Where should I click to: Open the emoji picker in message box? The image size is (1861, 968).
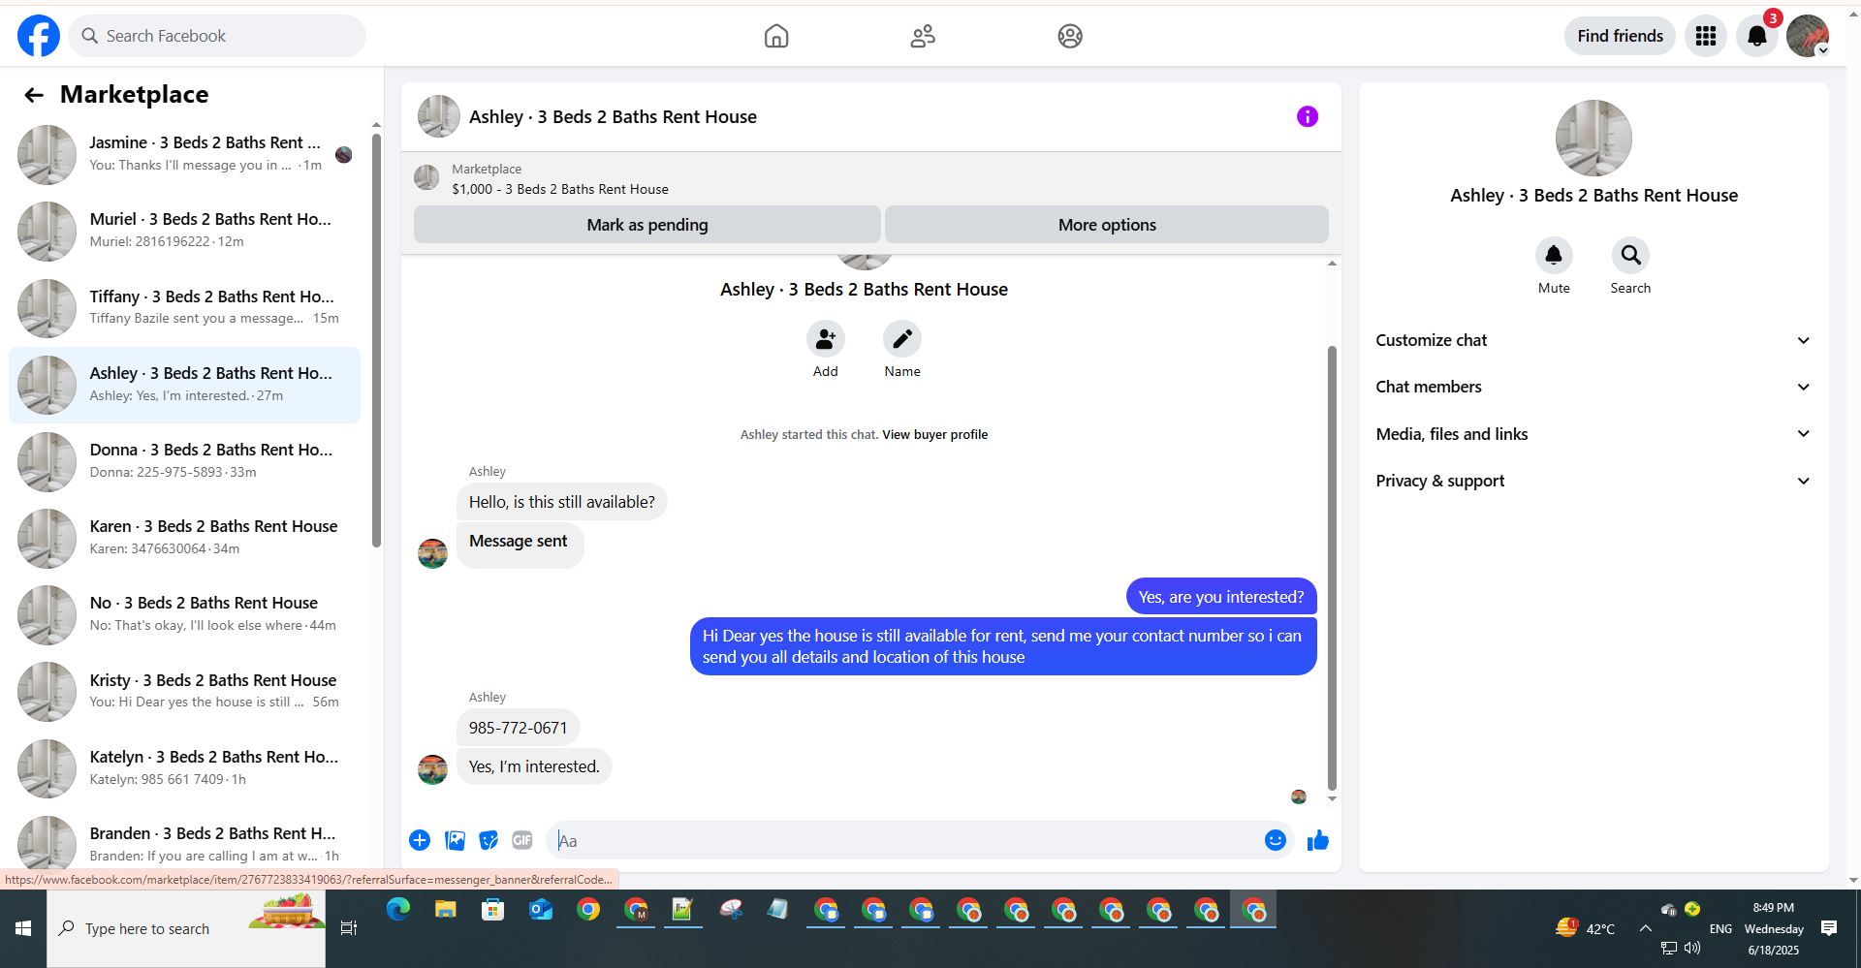[1276, 840]
